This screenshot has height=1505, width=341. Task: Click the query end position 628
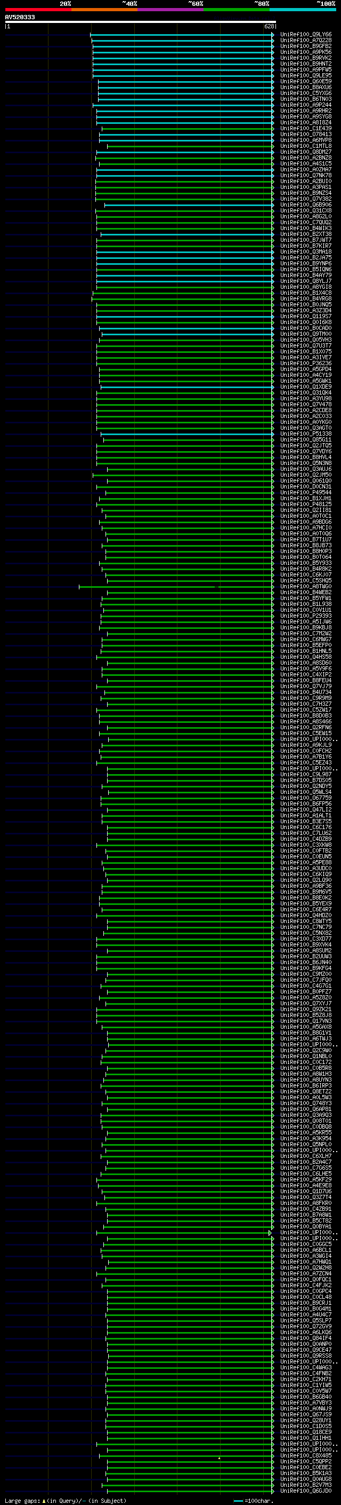pyautogui.click(x=269, y=27)
